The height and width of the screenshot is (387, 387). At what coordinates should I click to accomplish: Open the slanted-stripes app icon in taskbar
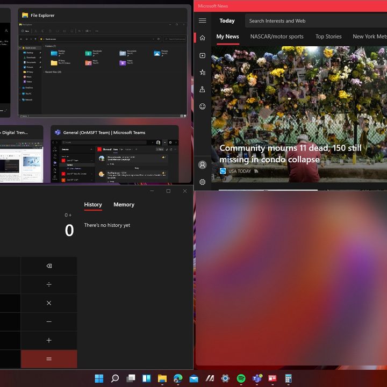click(210, 378)
